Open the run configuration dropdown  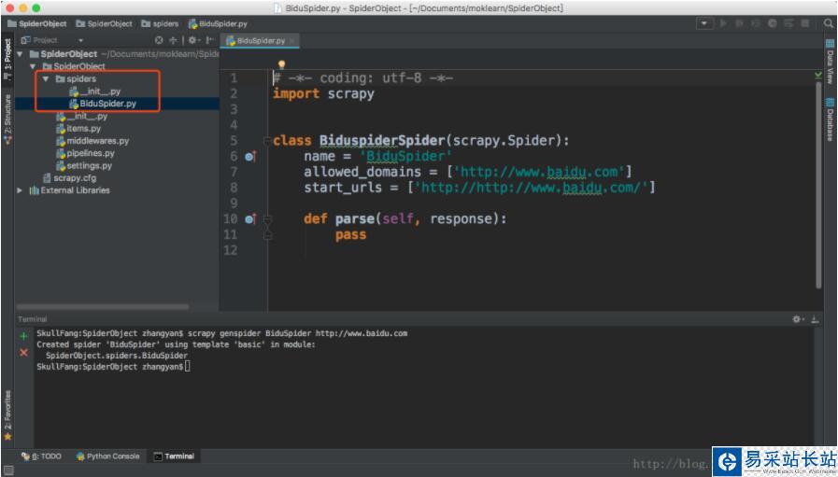click(x=704, y=23)
